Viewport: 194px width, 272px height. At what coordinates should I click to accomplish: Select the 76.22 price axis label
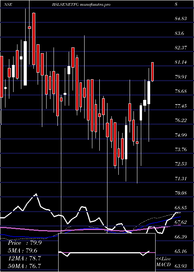coord(181,120)
